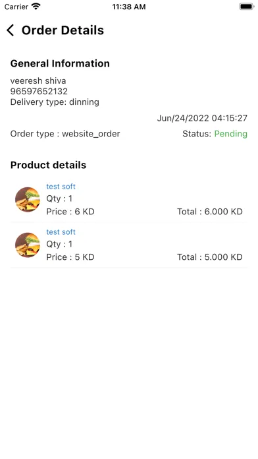Tap the Order Details title

[63, 30]
